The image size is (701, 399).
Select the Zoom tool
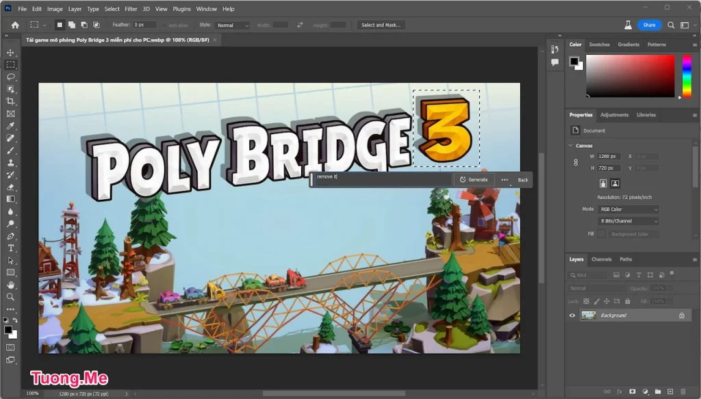pyautogui.click(x=11, y=296)
